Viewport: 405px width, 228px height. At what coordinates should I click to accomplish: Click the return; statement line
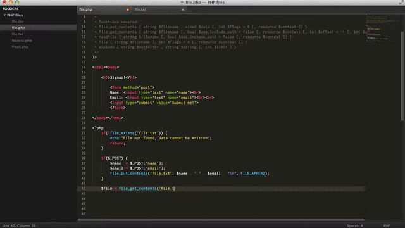click(118, 143)
